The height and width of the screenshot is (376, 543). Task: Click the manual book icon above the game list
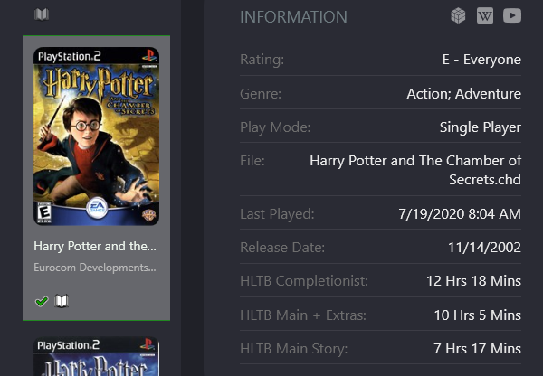click(x=42, y=14)
